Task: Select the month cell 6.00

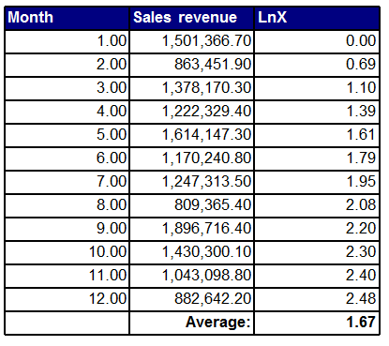Action: (x=67, y=158)
